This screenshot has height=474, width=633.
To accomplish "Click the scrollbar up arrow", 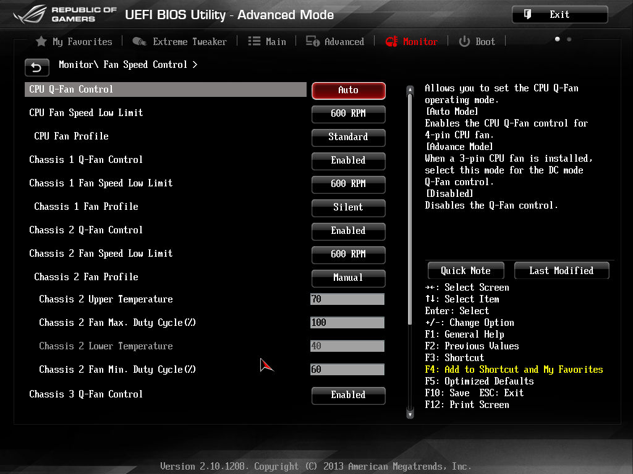I will click(410, 89).
